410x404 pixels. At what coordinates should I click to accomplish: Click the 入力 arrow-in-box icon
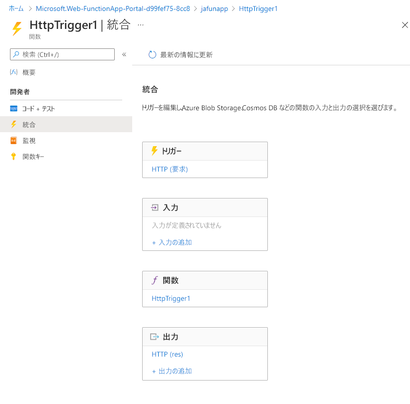pyautogui.click(x=155, y=207)
